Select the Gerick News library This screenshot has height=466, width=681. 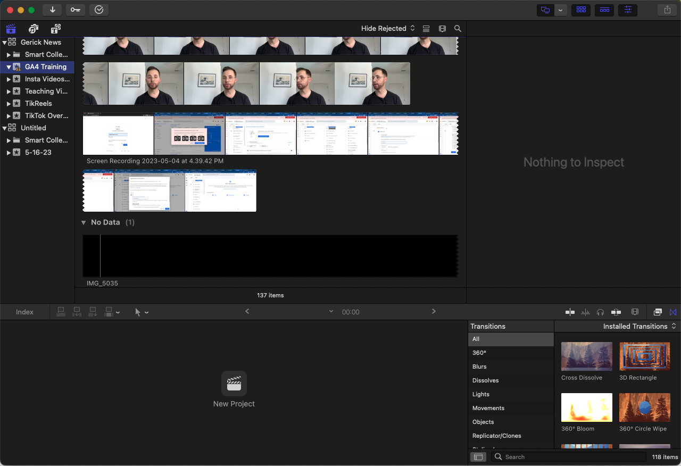pos(41,43)
